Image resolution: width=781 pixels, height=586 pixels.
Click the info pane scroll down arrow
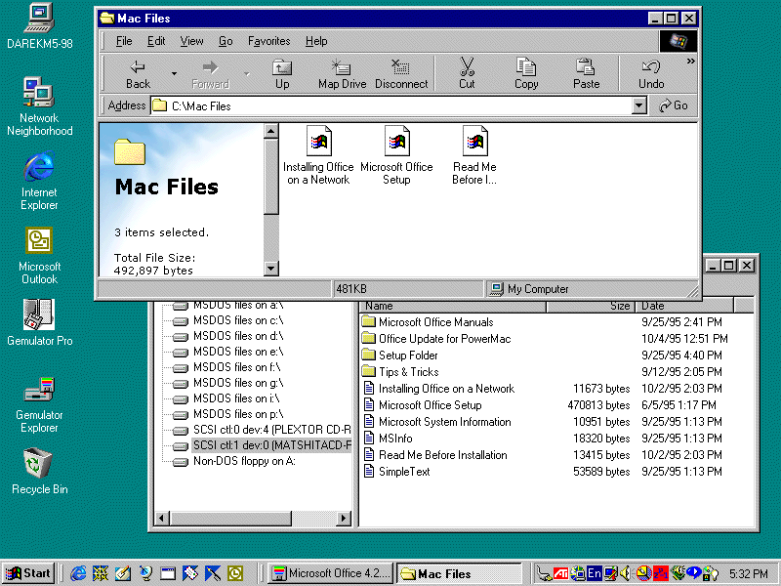click(x=270, y=269)
